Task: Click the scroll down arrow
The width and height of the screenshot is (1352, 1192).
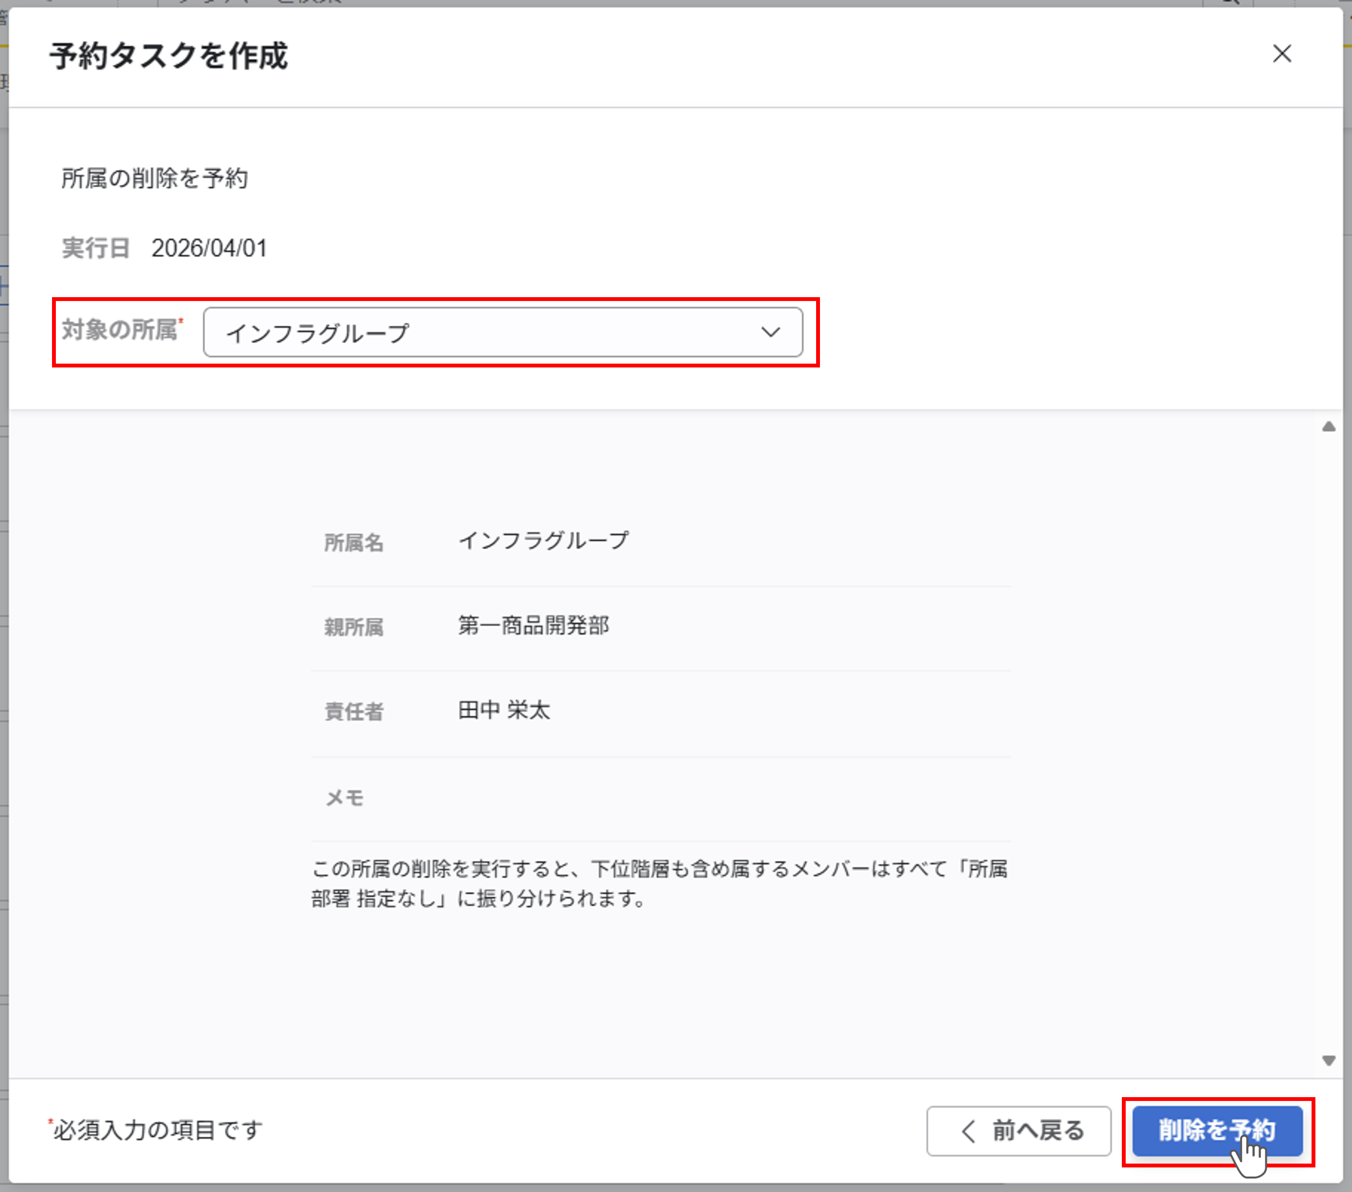Action: [1328, 1061]
